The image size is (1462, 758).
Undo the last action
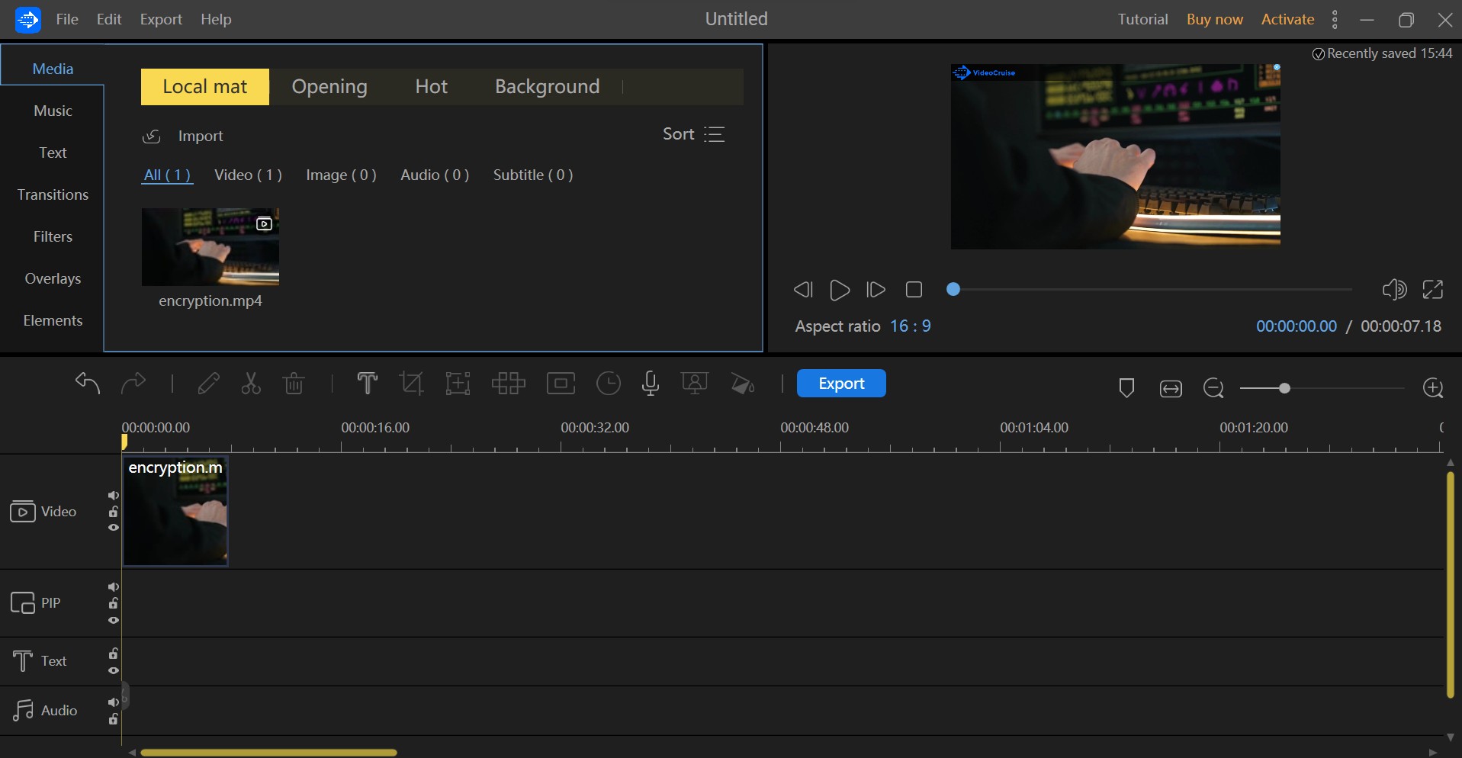[x=88, y=383]
